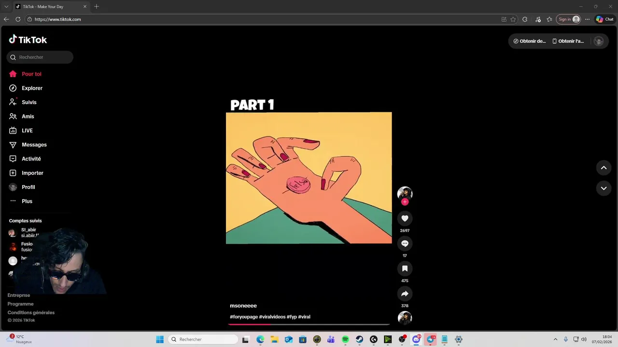Open Spotify from taskbar
The height and width of the screenshot is (347, 618).
(345, 339)
